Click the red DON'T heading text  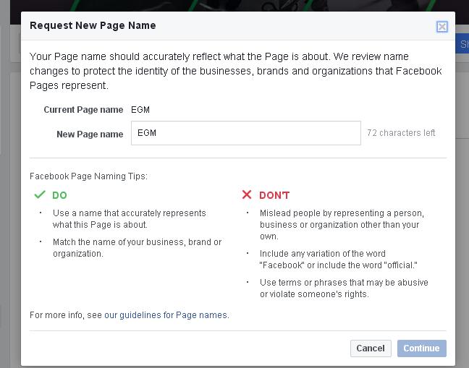274,195
